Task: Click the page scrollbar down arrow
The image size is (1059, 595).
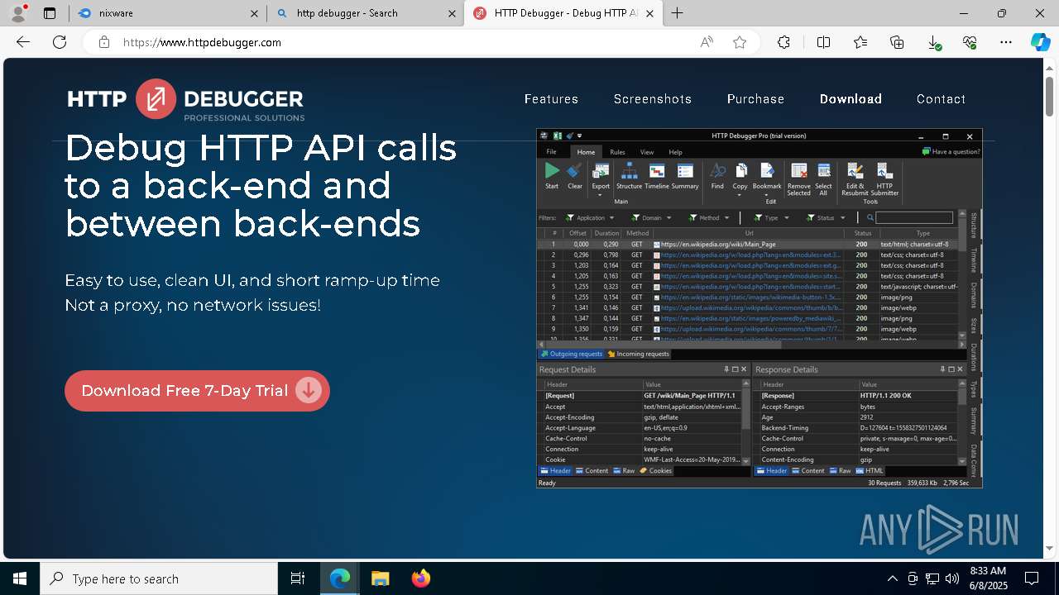Action: coord(1050,548)
